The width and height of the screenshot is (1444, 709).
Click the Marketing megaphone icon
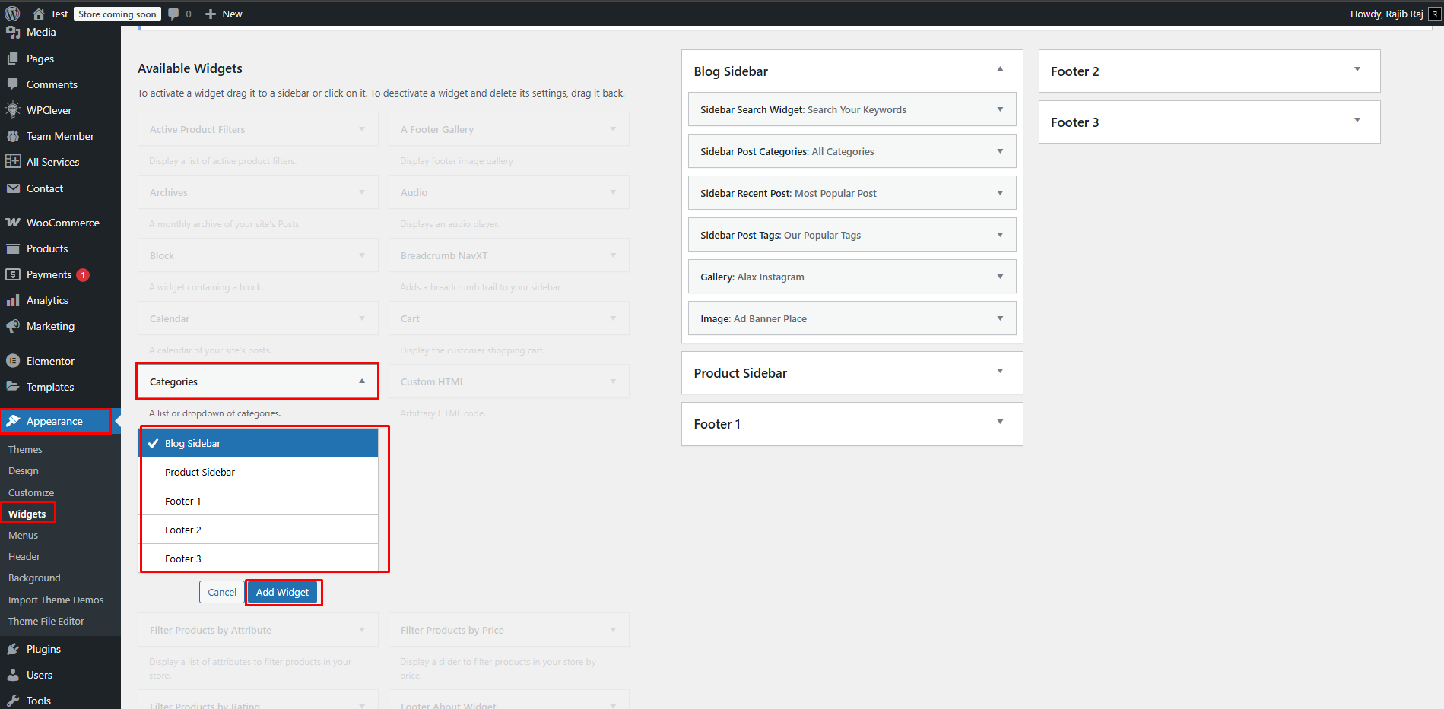point(13,326)
